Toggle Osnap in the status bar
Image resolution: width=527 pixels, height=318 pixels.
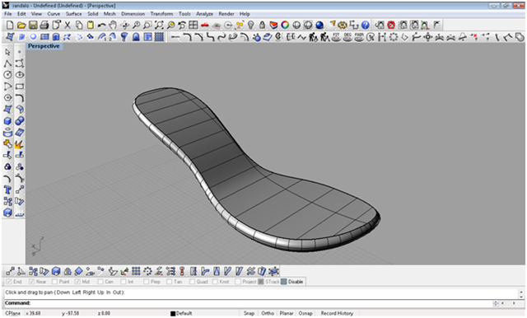(x=305, y=313)
